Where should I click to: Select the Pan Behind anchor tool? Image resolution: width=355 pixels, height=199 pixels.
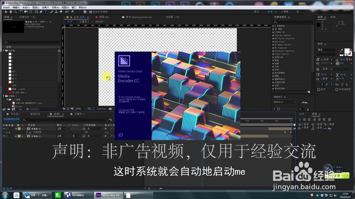pos(31,12)
